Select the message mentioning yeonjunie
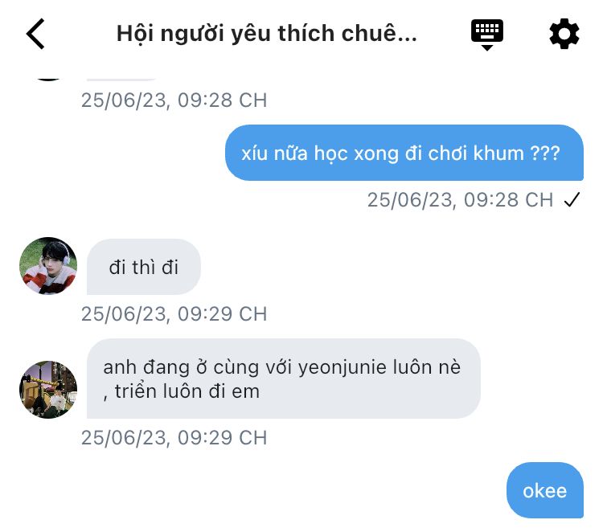The image size is (603, 528). [x=283, y=378]
